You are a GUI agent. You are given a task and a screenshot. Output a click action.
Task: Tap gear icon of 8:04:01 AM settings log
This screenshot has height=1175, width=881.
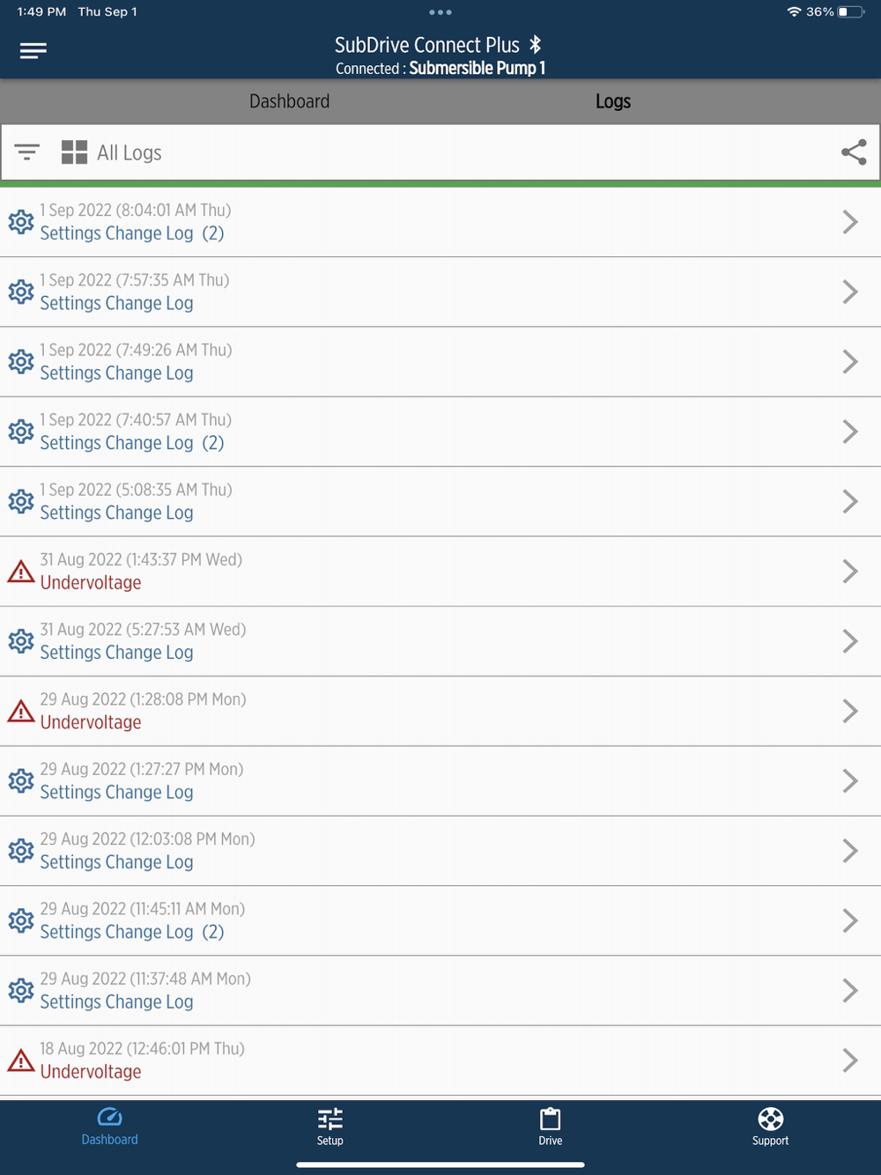click(21, 222)
